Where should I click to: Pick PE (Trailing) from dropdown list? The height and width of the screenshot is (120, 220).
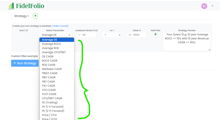coord(50,102)
